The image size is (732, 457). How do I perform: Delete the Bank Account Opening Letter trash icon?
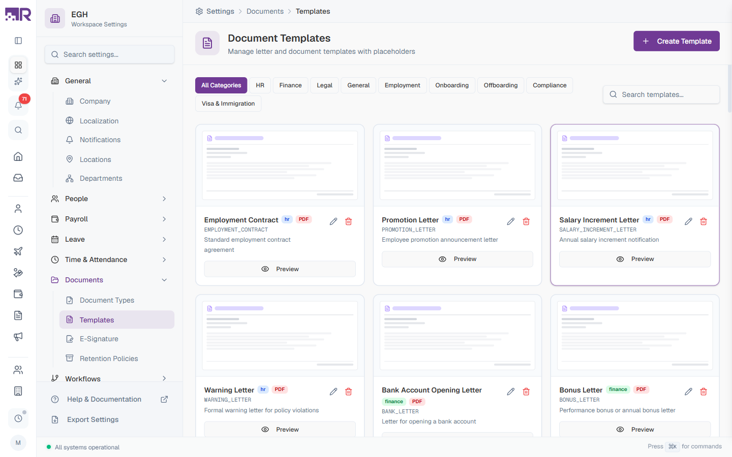[x=526, y=391]
